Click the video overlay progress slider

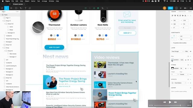170,105
